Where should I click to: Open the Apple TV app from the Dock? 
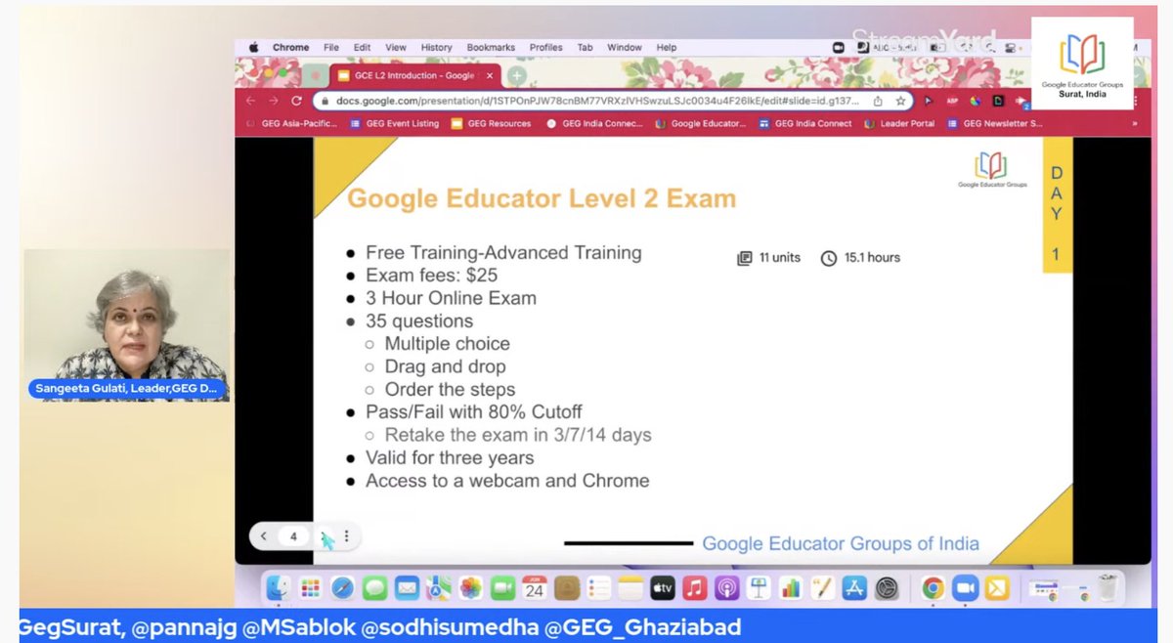[662, 588]
